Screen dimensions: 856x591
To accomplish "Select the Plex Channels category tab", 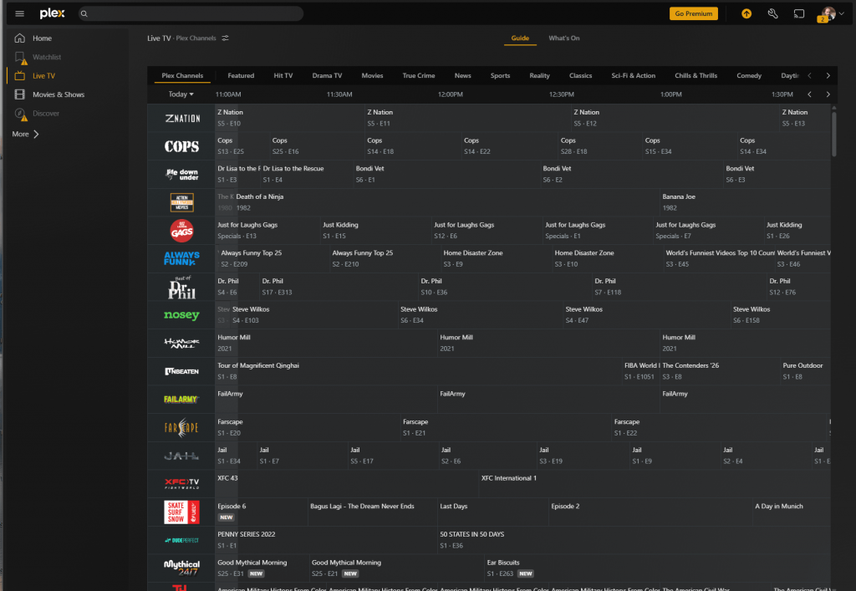I will [182, 76].
